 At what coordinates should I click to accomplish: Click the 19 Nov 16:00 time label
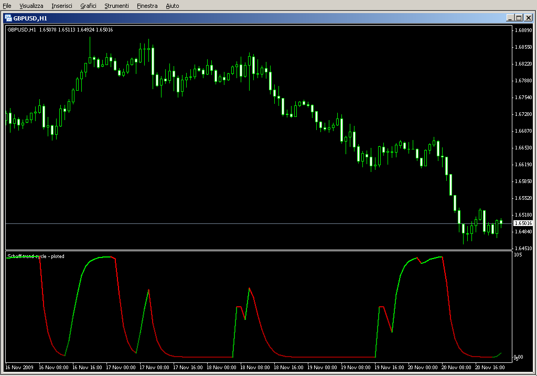tap(389, 368)
